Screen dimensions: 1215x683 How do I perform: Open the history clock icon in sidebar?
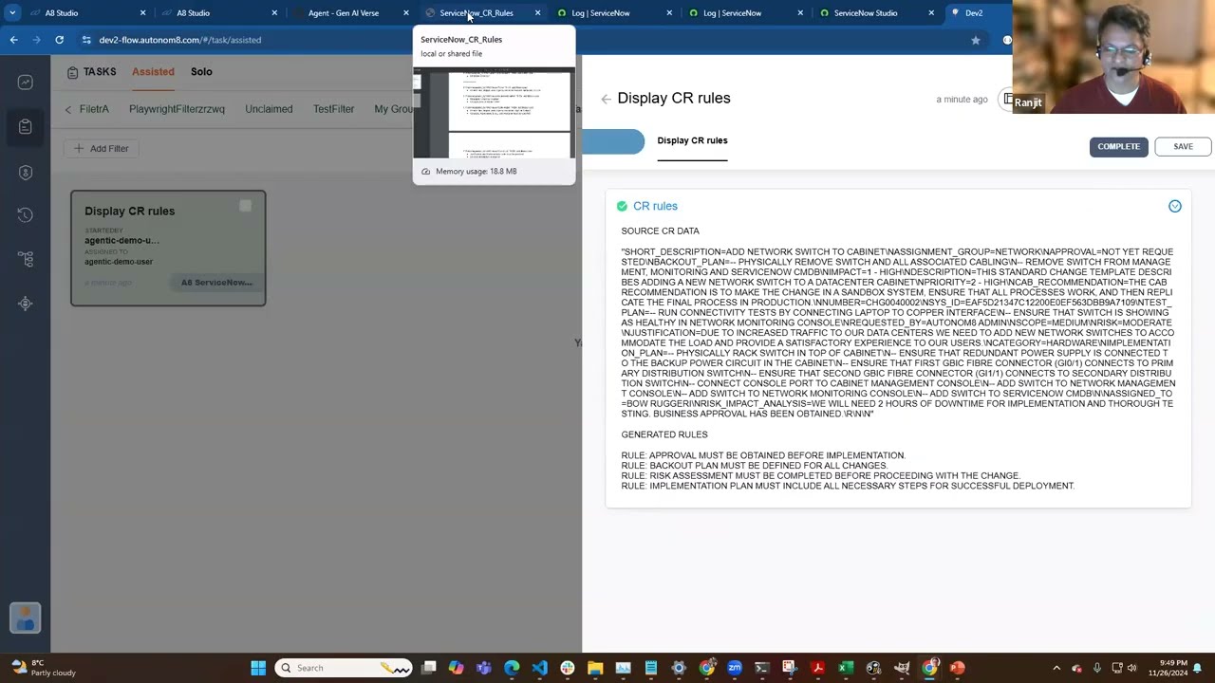pos(26,215)
